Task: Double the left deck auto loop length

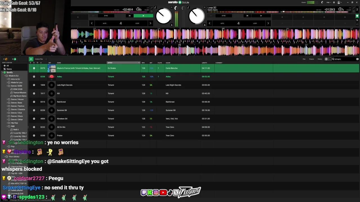Action: (150, 23)
